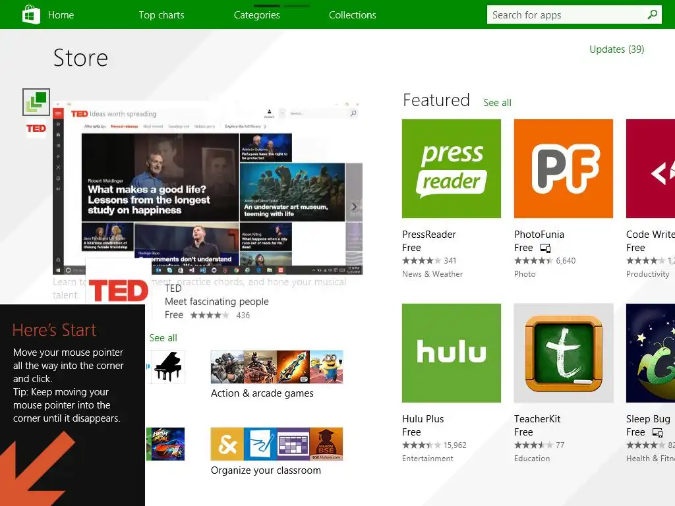Open the TED featured screenshot
The width and height of the screenshot is (675, 506).
click(207, 188)
